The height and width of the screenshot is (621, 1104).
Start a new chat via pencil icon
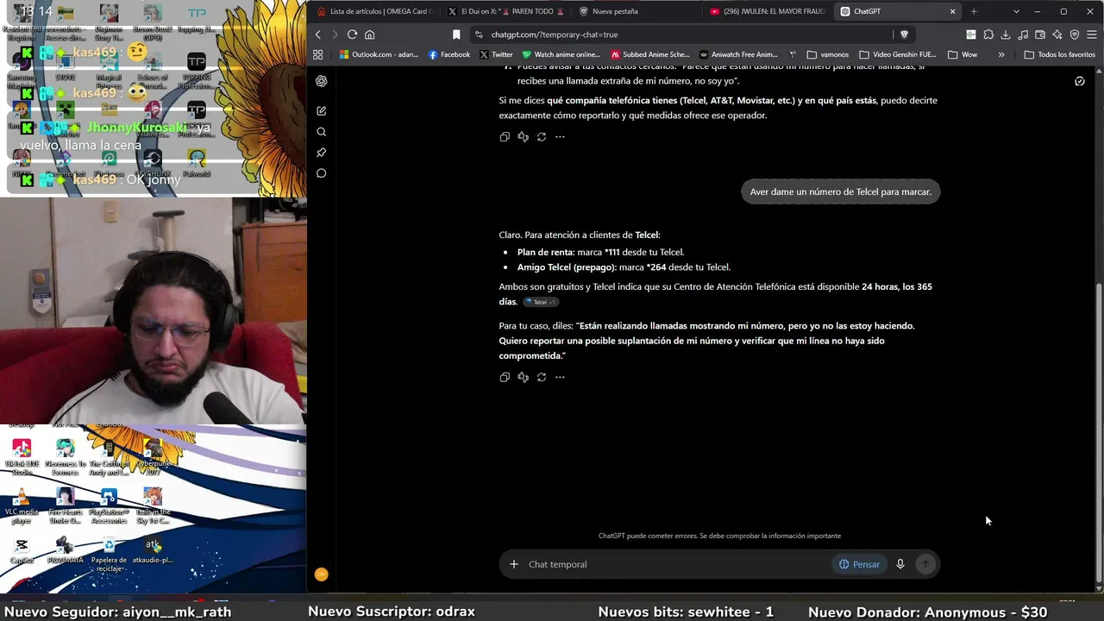(321, 110)
